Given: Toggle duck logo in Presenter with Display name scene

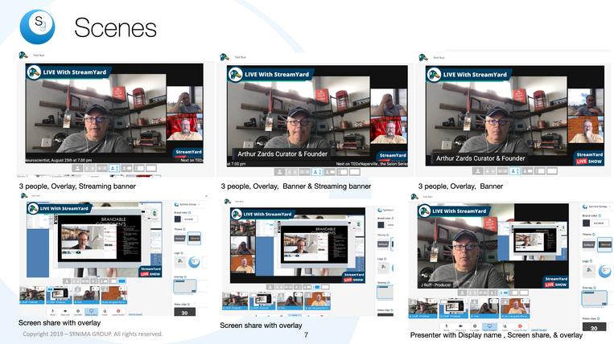Looking at the screenshot, I should point(589,271).
